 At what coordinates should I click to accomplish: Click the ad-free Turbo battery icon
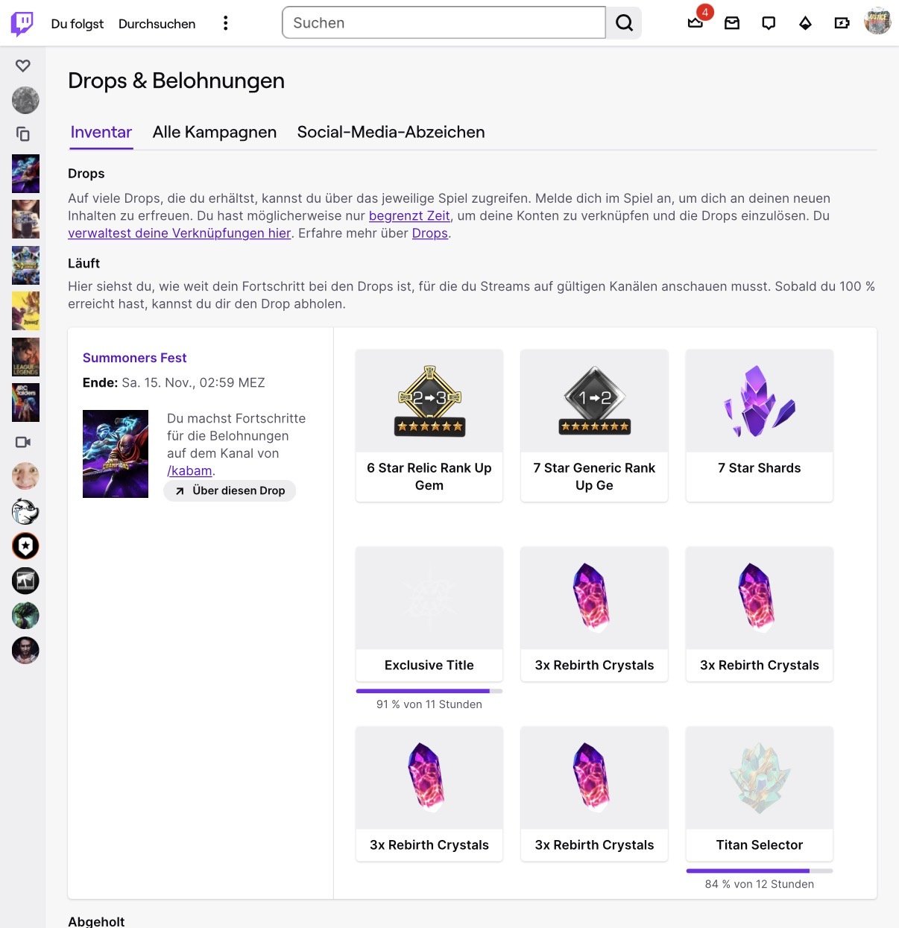pyautogui.click(x=842, y=23)
